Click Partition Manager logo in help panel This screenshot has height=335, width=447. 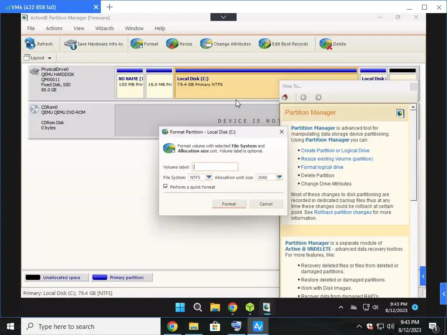coord(400,113)
